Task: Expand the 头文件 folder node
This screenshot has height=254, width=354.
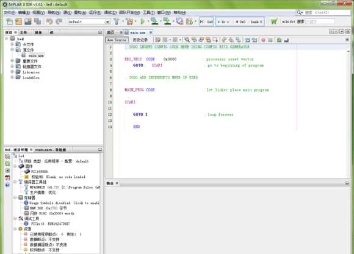Action: pyautogui.click(x=12, y=44)
